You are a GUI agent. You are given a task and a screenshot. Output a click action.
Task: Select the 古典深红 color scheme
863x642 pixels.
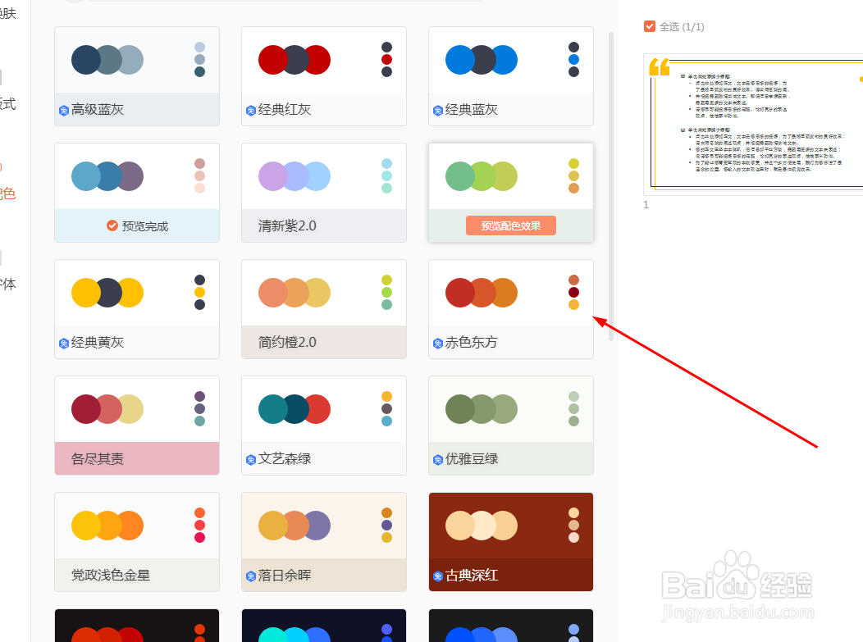(511, 542)
